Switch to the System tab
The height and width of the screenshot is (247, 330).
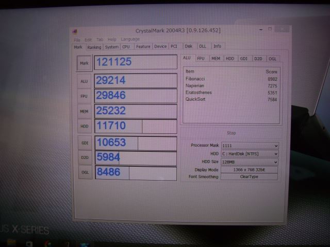(111, 47)
